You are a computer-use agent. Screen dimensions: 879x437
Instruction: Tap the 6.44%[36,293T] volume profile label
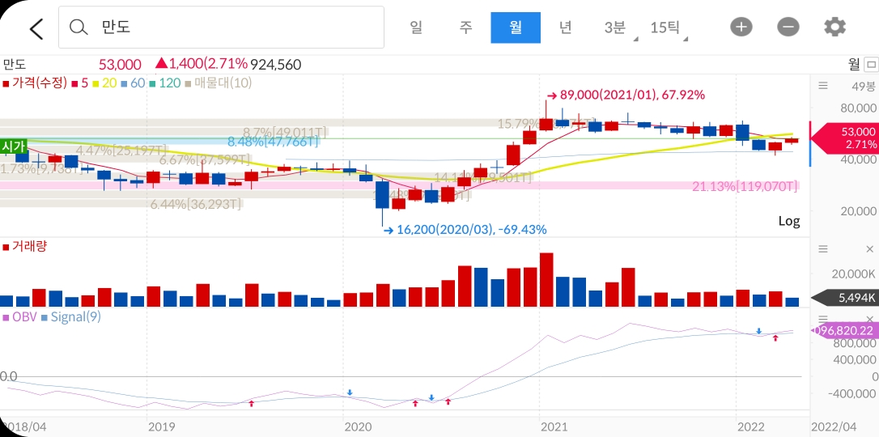coord(196,205)
